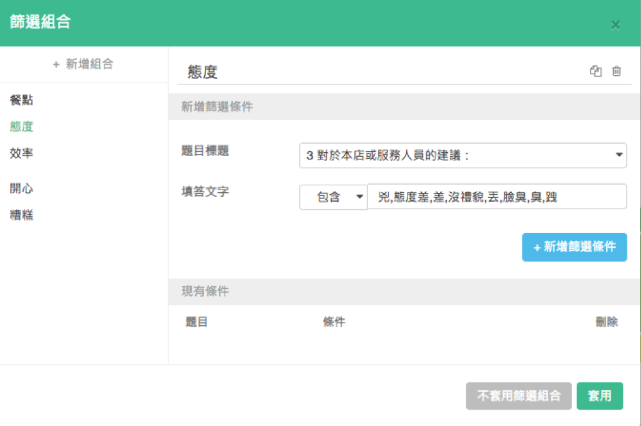Click the 新增篩選條件 section header
The height and width of the screenshot is (426, 641).
pos(217,107)
